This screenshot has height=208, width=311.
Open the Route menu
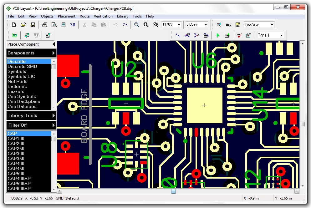[x=84, y=16]
